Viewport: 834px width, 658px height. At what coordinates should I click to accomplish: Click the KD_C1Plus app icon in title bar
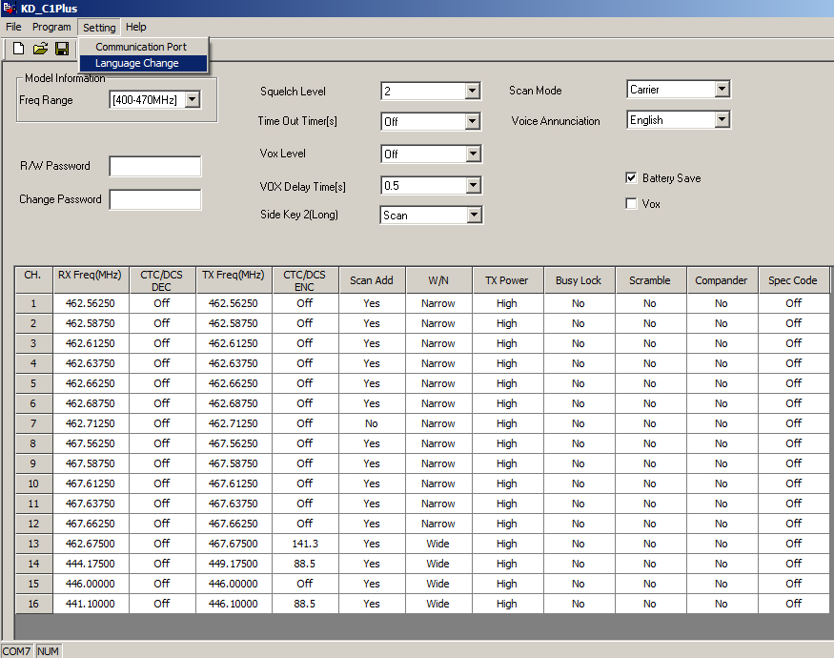pyautogui.click(x=10, y=9)
